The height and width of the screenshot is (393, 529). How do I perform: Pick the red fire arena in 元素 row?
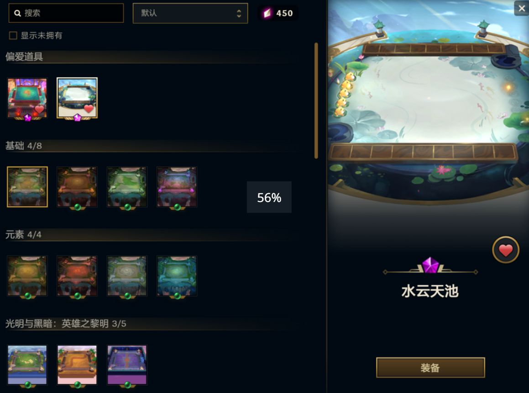[x=77, y=276]
